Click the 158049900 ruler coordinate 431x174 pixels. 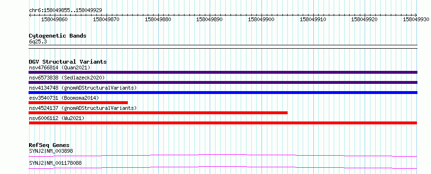pyautogui.click(x=261, y=20)
